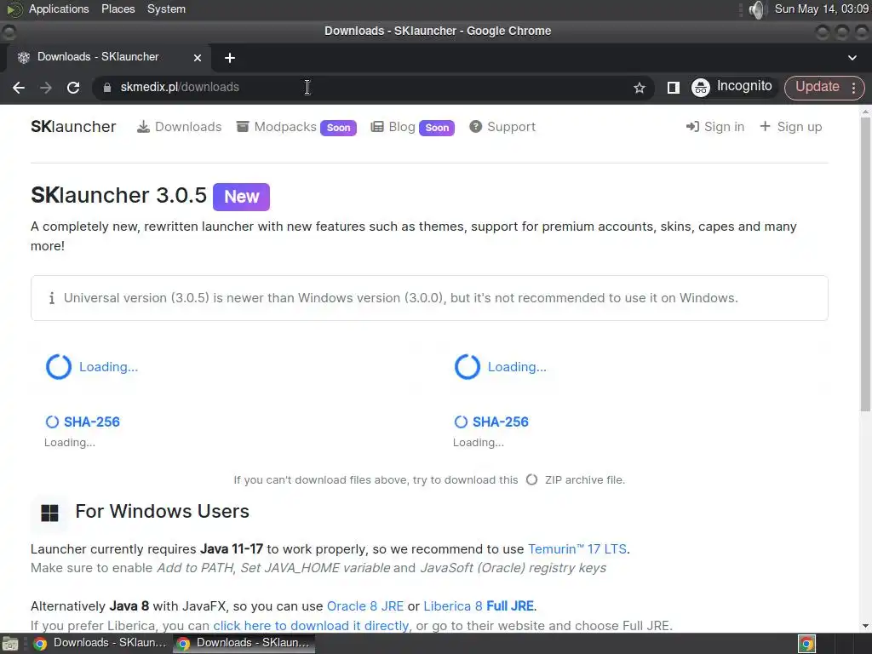Click the volume speaker icon

(x=757, y=9)
